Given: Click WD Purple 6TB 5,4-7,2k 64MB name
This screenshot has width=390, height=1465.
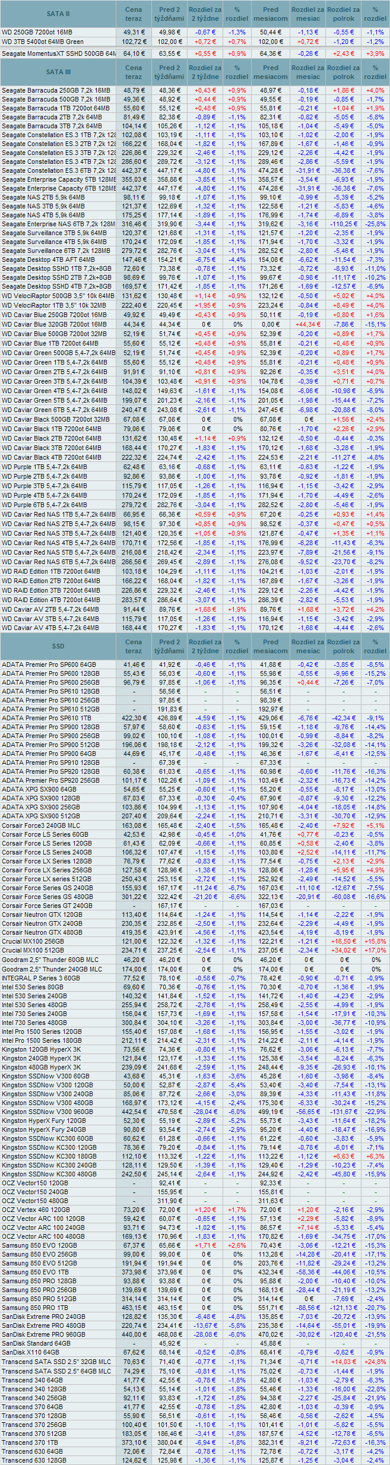Looking at the screenshot, I should [45, 505].
